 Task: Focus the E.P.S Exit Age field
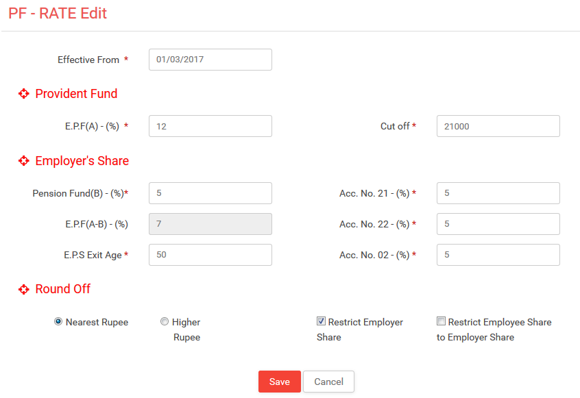click(210, 255)
